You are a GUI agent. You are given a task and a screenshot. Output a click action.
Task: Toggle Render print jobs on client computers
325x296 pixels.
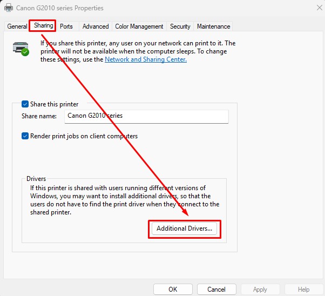pyautogui.click(x=25, y=136)
